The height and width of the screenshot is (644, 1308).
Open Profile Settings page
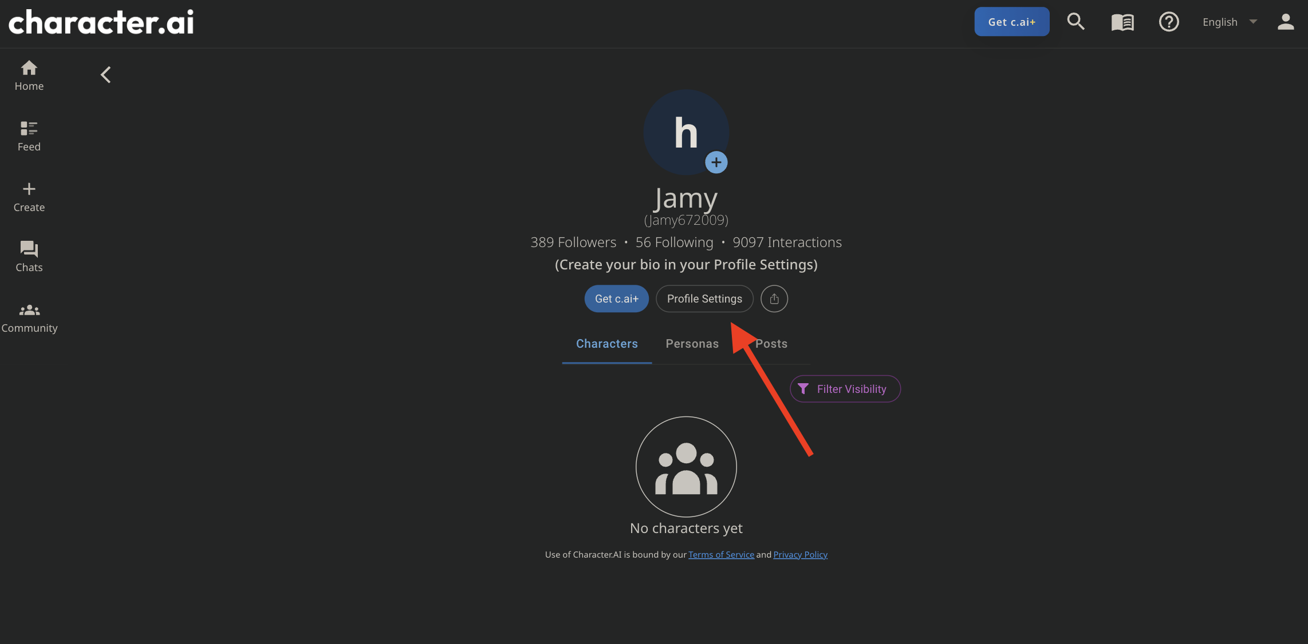(704, 298)
